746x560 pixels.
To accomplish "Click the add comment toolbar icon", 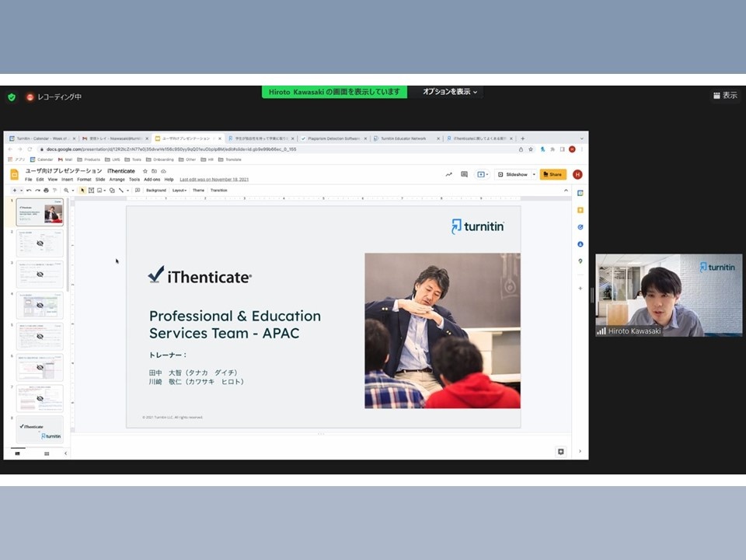I will 138,191.
